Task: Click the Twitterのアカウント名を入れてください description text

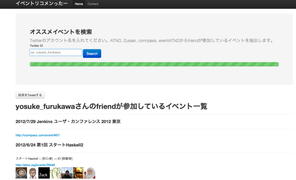Action: click(152, 41)
